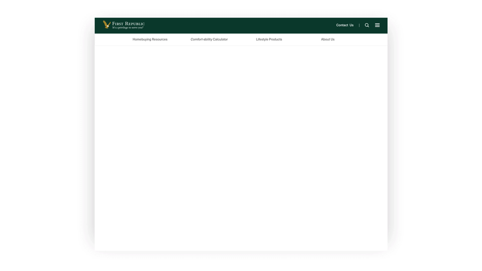
Task: Open the About Us section
Action: pos(328,39)
